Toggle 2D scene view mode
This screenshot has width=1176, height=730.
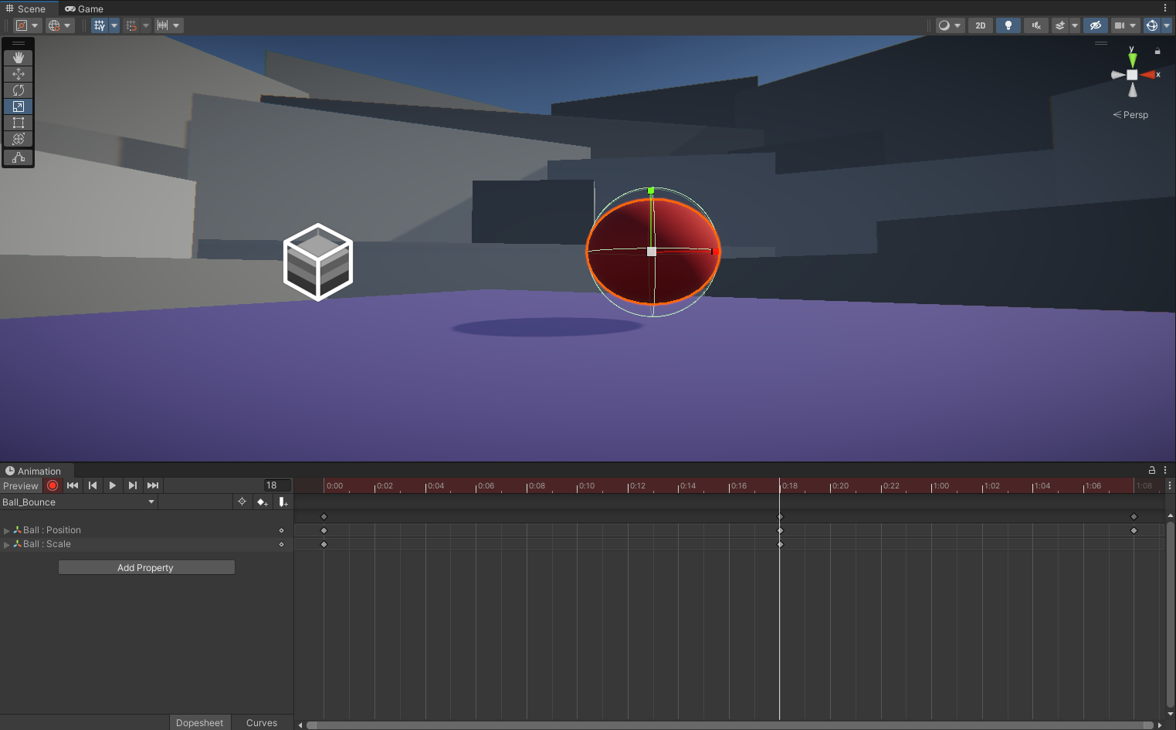tap(981, 25)
